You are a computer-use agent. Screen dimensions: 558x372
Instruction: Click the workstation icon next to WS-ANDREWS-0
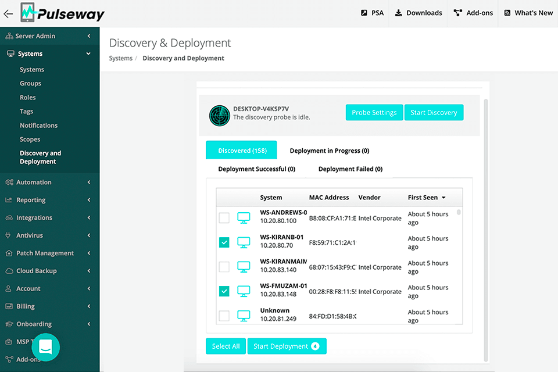pyautogui.click(x=243, y=217)
